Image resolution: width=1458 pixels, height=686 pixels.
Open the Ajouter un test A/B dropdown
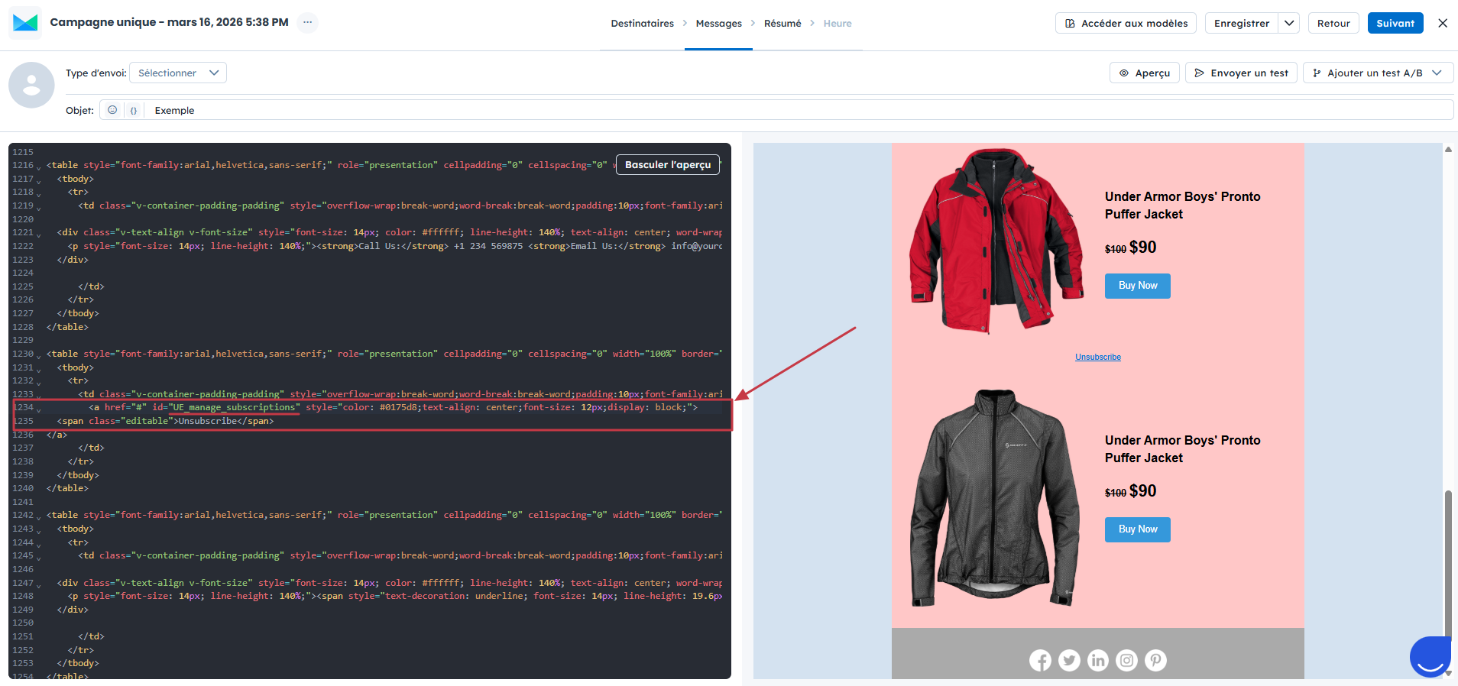click(x=1378, y=73)
